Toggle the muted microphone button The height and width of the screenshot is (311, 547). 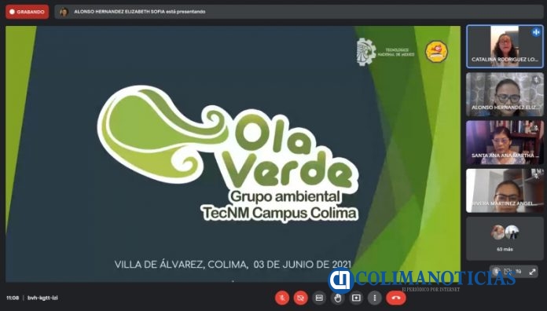pyautogui.click(x=282, y=298)
